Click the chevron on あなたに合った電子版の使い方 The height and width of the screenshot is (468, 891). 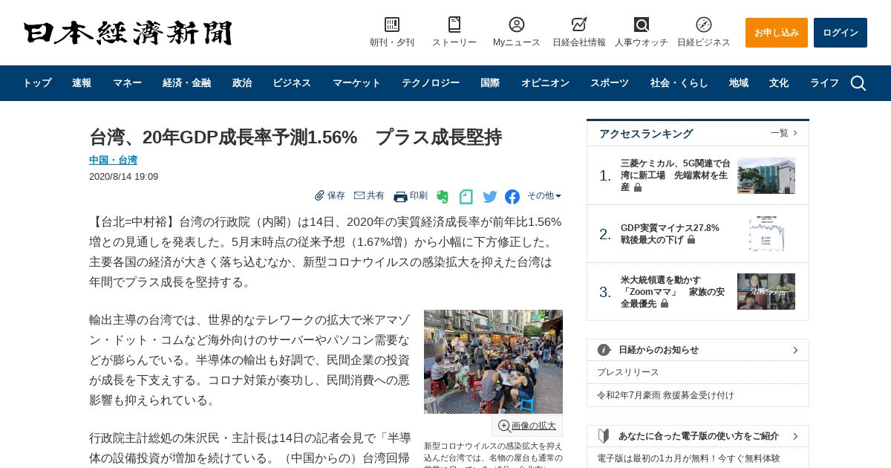pos(795,436)
